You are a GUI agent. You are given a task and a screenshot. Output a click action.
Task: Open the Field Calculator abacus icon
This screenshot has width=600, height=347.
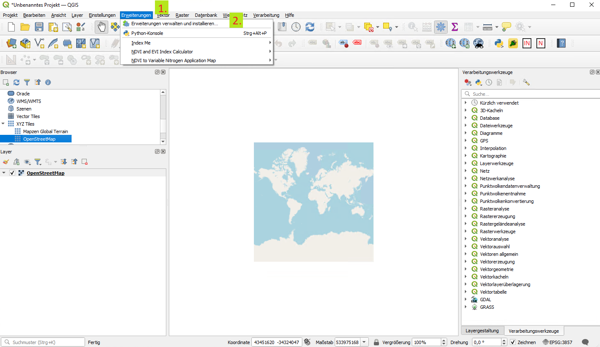coord(427,27)
